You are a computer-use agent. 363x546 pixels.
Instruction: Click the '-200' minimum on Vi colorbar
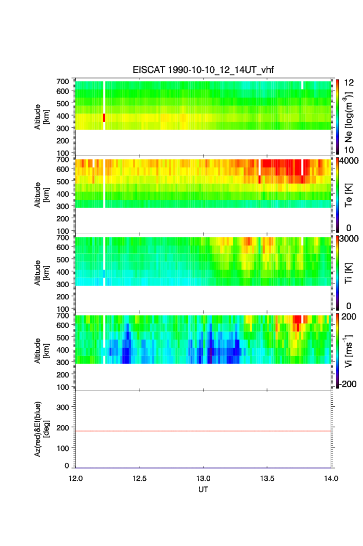click(348, 384)
